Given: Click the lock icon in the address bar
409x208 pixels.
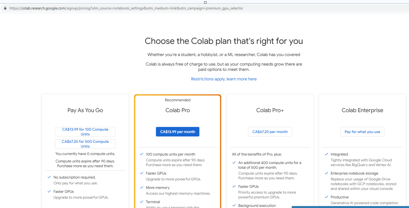Looking at the screenshot, I should coord(5,8).
